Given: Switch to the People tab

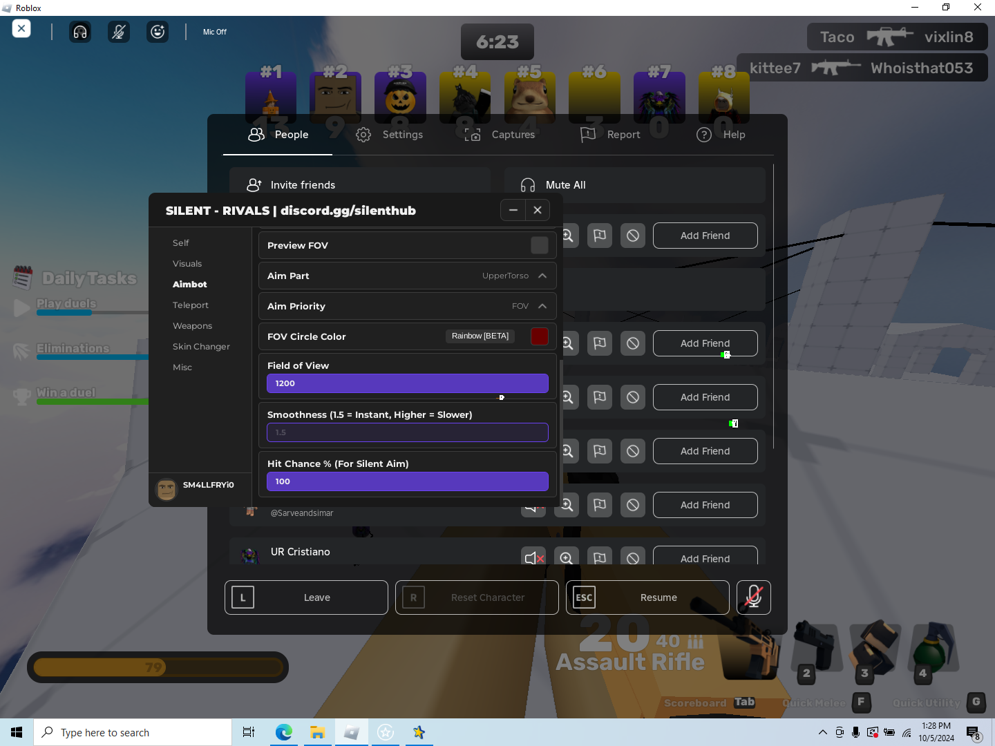Looking at the screenshot, I should coord(278,135).
